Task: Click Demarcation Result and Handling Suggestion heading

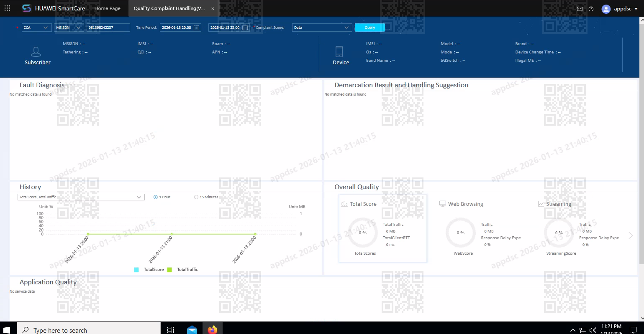Action: (x=401, y=85)
